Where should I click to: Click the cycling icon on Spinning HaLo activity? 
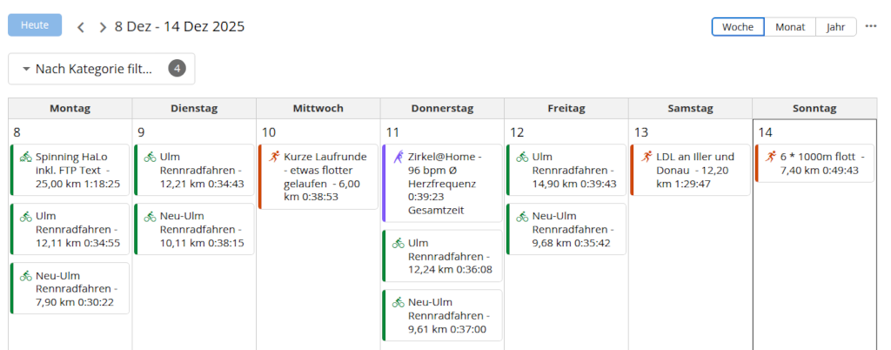point(25,158)
